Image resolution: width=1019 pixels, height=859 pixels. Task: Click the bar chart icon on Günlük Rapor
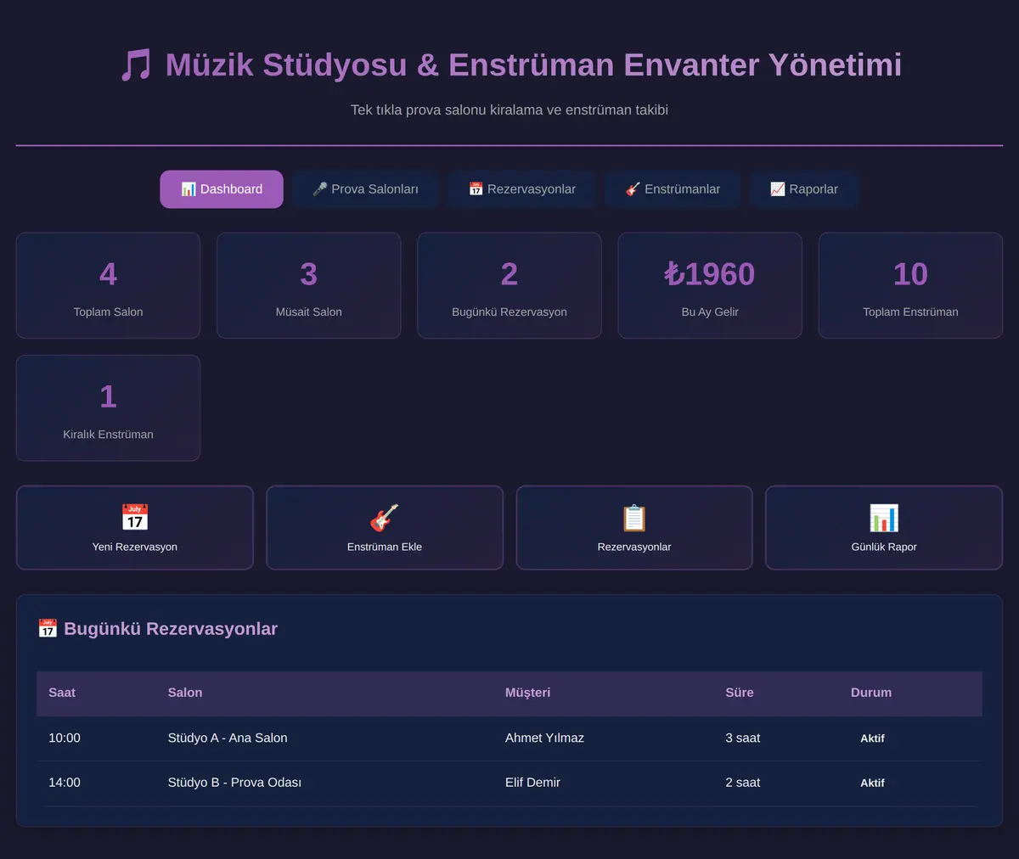tap(884, 517)
